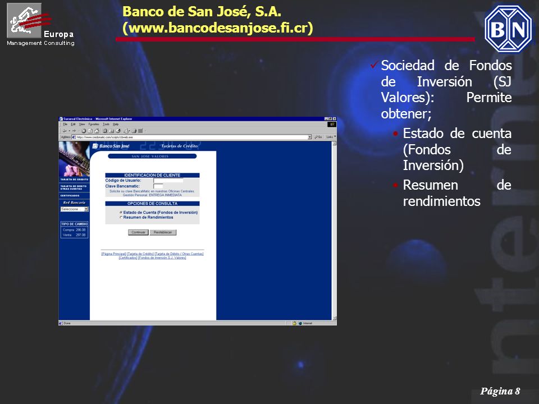The image size is (539, 404).
Task: Open the File menu
Action: [x=65, y=125]
